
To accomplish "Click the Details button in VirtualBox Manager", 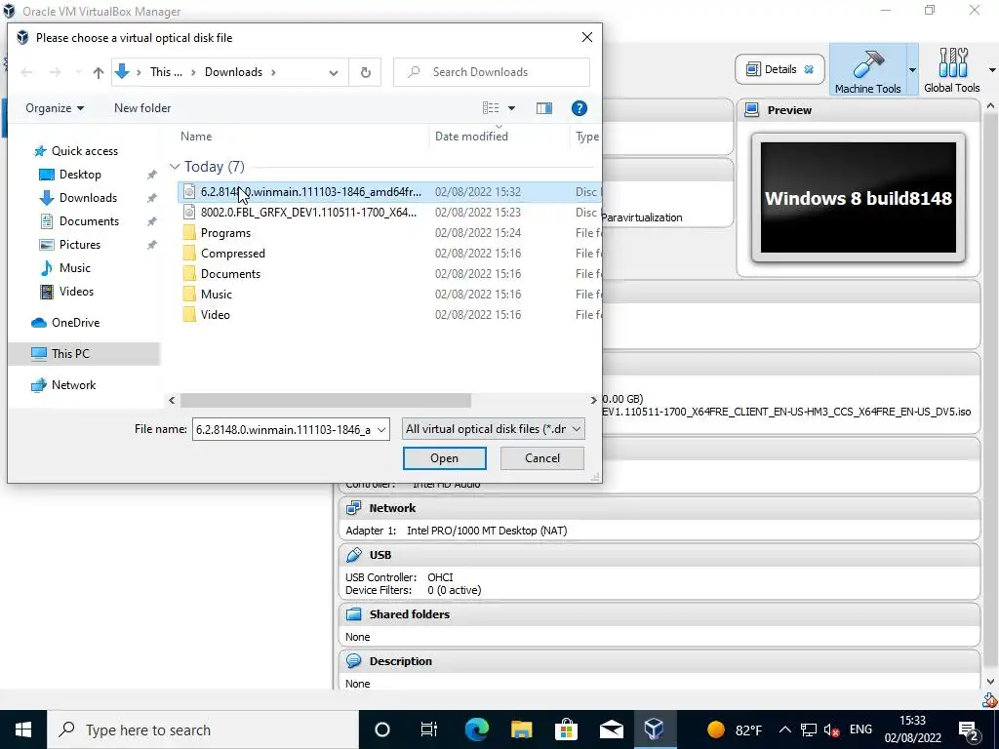I will pyautogui.click(x=779, y=69).
